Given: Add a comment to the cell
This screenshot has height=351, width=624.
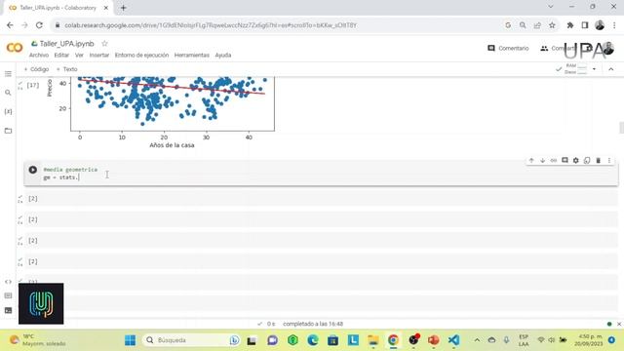Looking at the screenshot, I should (x=565, y=160).
